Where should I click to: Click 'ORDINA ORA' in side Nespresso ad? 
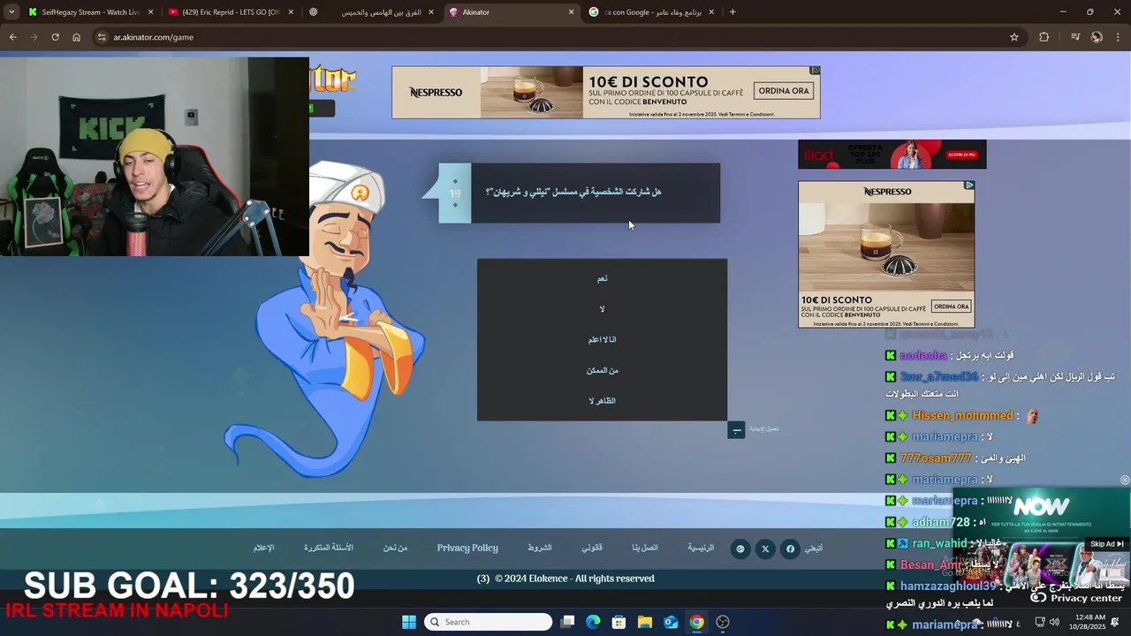952,307
